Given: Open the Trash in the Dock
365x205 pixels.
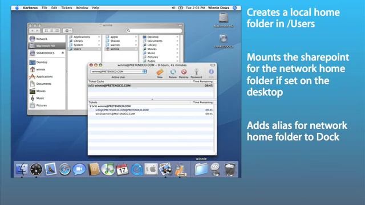Looking at the screenshot, I should (230, 169).
